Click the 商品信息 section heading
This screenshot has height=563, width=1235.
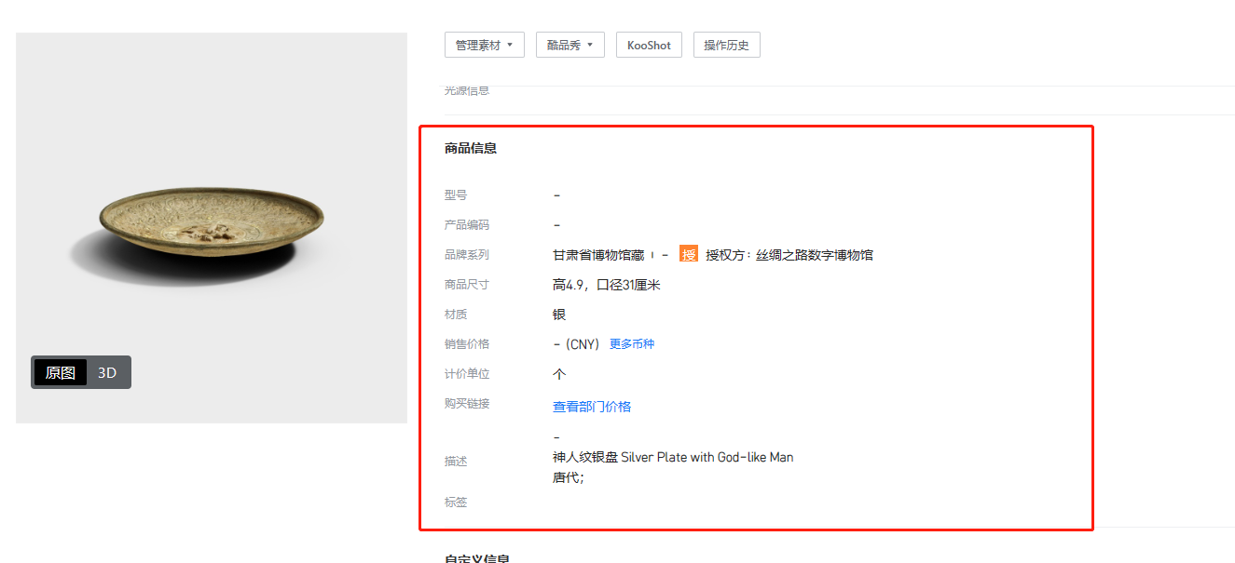(x=471, y=148)
